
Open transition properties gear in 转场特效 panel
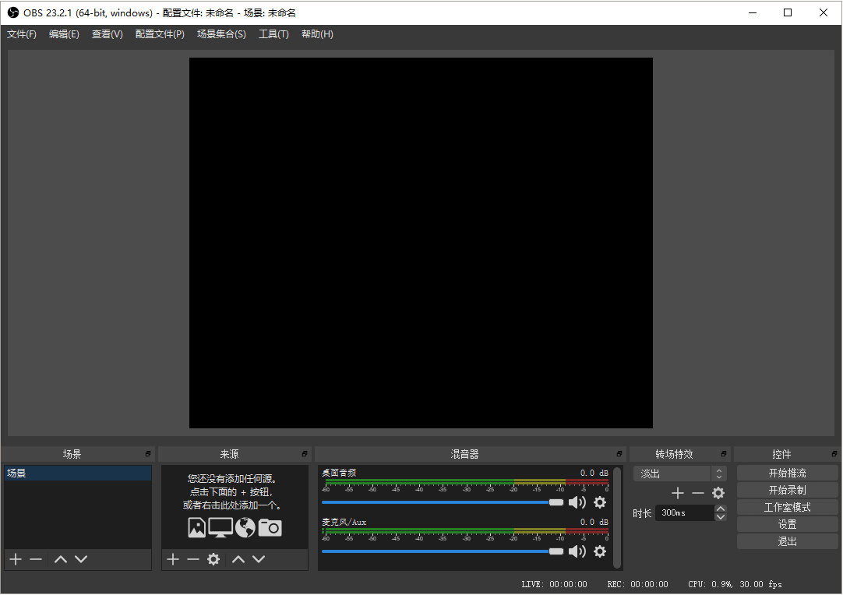point(718,492)
